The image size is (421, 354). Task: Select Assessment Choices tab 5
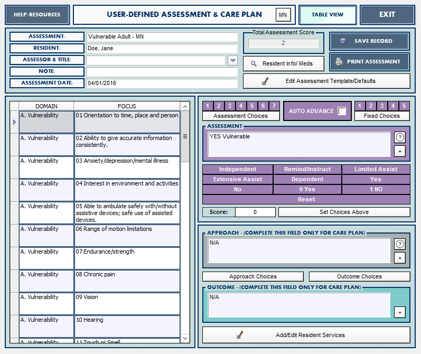point(252,106)
